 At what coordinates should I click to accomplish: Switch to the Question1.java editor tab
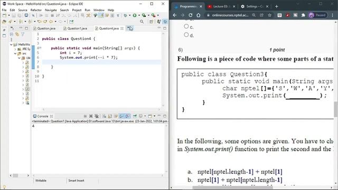coord(75,28)
